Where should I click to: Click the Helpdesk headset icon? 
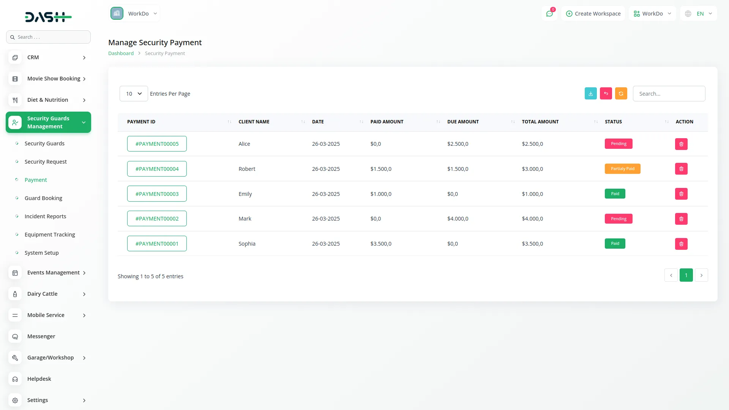[x=15, y=379]
